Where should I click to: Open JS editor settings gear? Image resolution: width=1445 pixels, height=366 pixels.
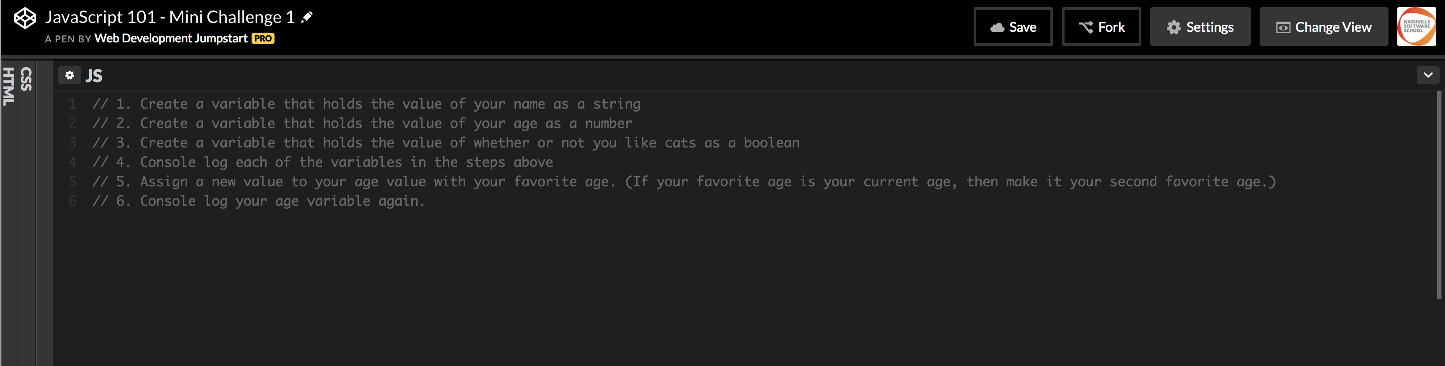tap(70, 75)
